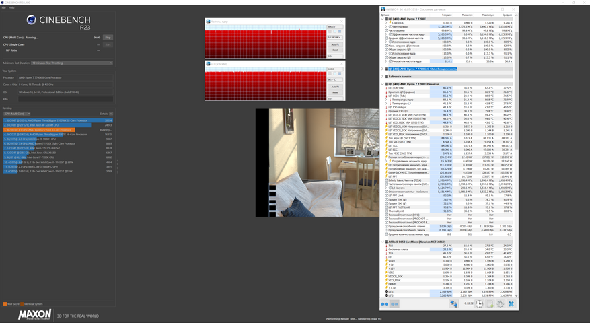Collapse the ЦП [#0]: AMD Ryzen 7 7700X sensor group

[x=382, y=19]
